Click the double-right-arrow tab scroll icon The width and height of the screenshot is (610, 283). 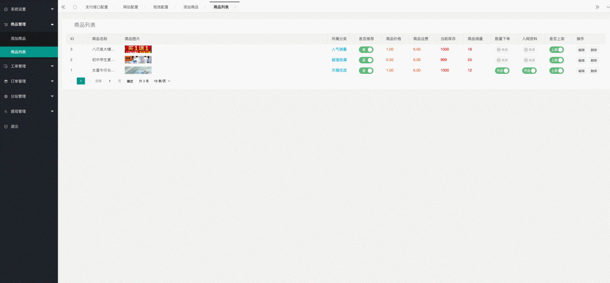point(597,7)
